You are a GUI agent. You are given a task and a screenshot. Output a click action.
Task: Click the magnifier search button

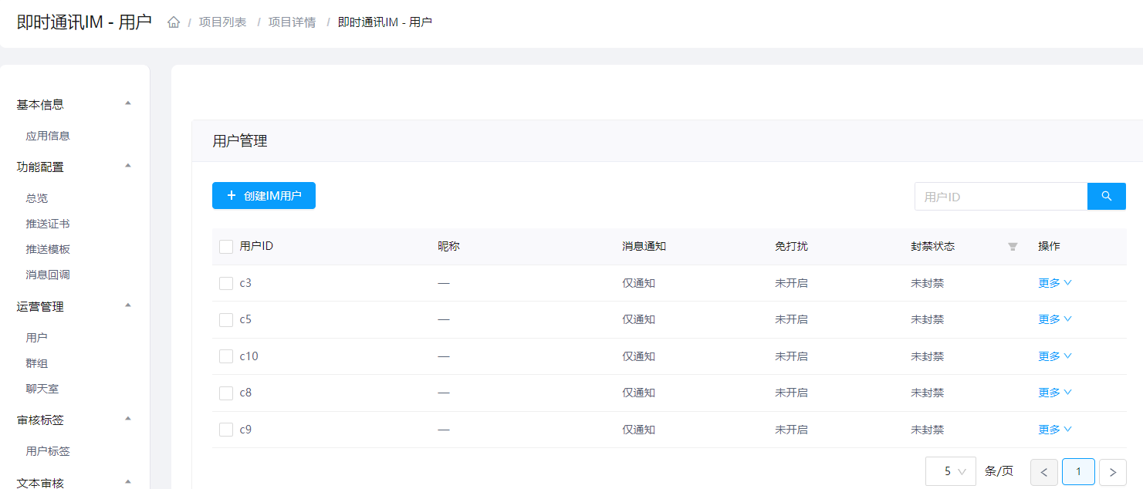click(1106, 197)
